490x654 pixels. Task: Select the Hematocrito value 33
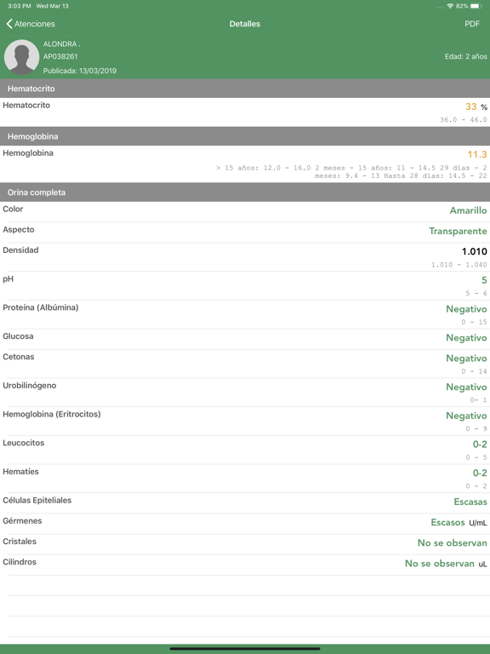point(470,106)
